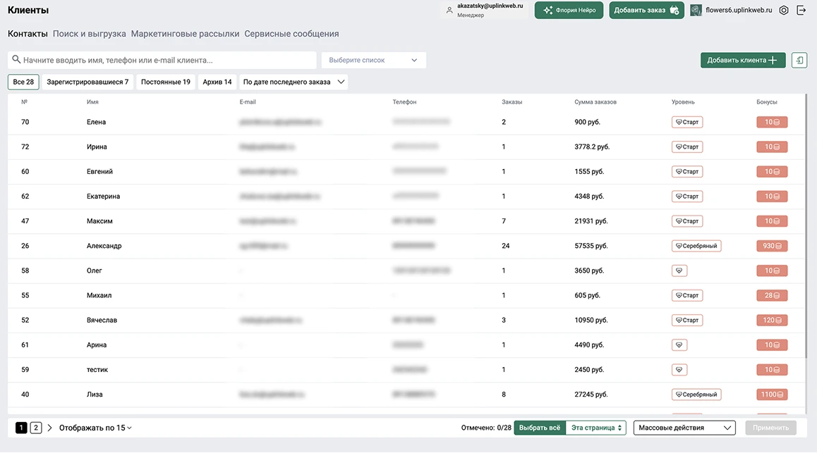This screenshot has height=453, width=817.
Task: Log out using the exit icon
Action: [x=801, y=11]
